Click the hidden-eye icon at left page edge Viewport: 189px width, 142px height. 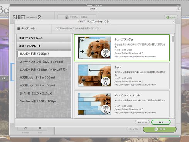[3, 78]
